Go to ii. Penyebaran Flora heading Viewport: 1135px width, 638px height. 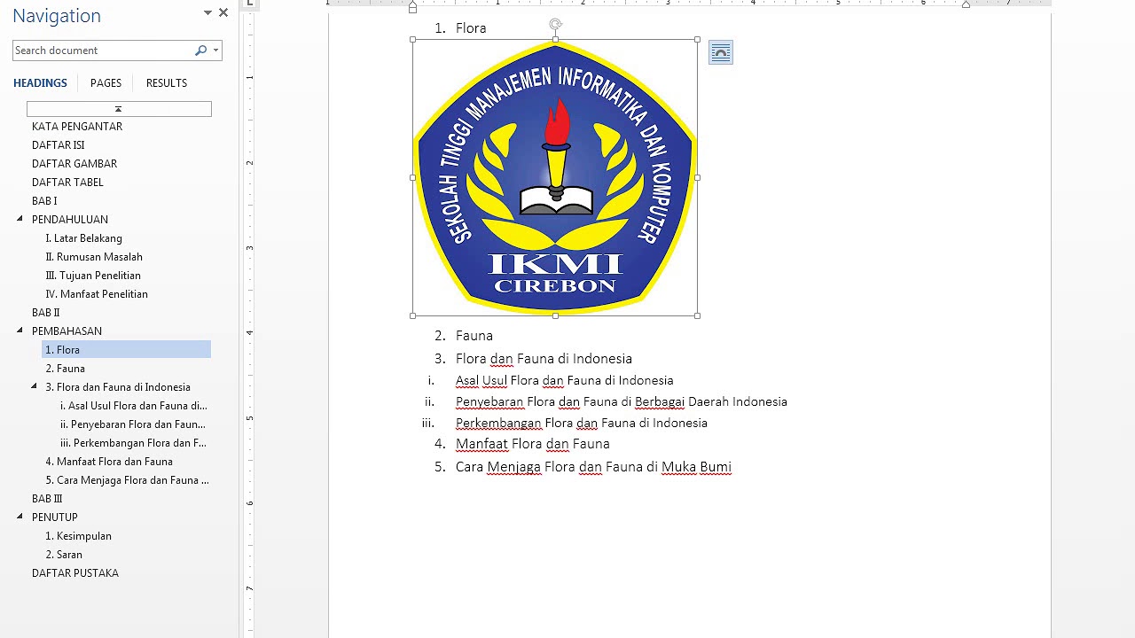tap(133, 424)
